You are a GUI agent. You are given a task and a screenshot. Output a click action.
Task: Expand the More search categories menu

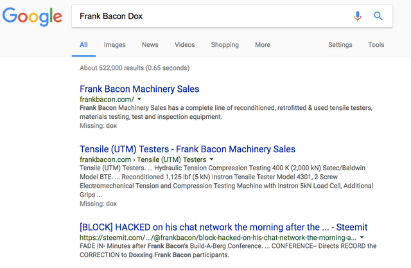262,45
